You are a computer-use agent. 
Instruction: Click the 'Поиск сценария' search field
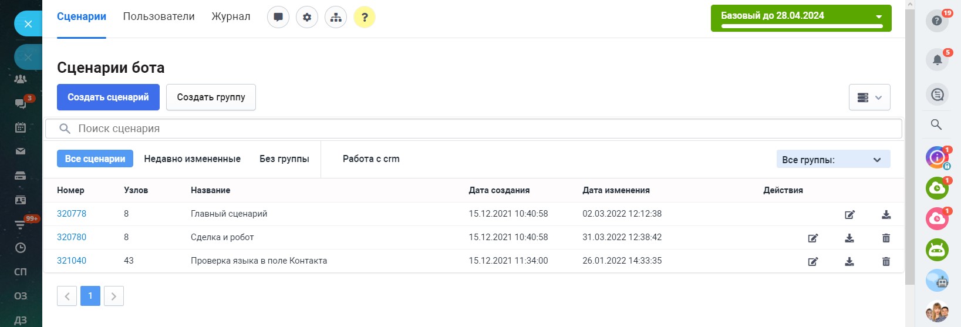coord(470,129)
